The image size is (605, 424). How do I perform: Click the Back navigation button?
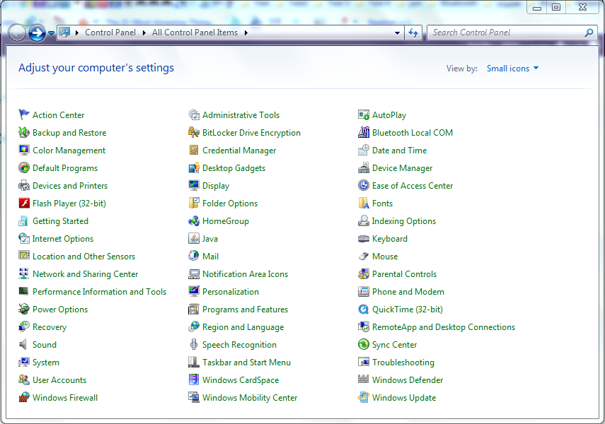click(17, 33)
